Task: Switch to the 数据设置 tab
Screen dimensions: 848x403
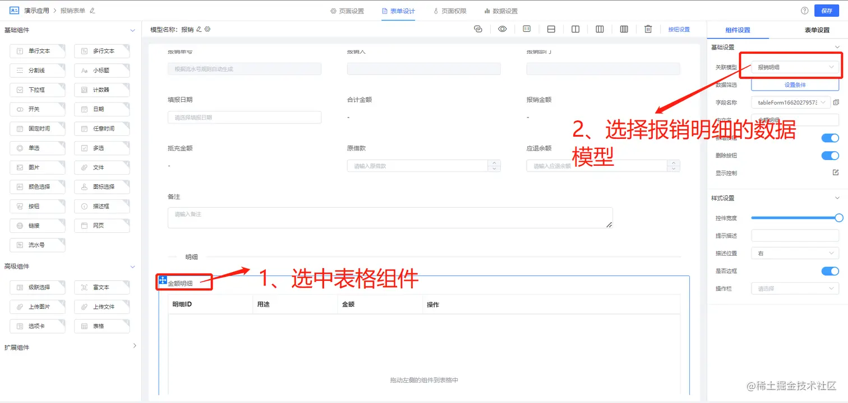Action: coord(501,11)
